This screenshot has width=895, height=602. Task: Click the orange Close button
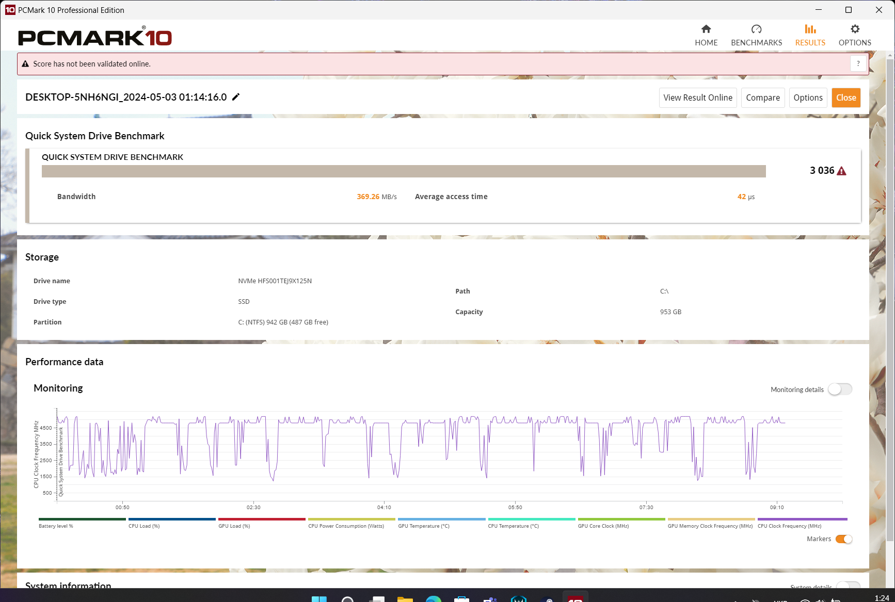point(846,97)
